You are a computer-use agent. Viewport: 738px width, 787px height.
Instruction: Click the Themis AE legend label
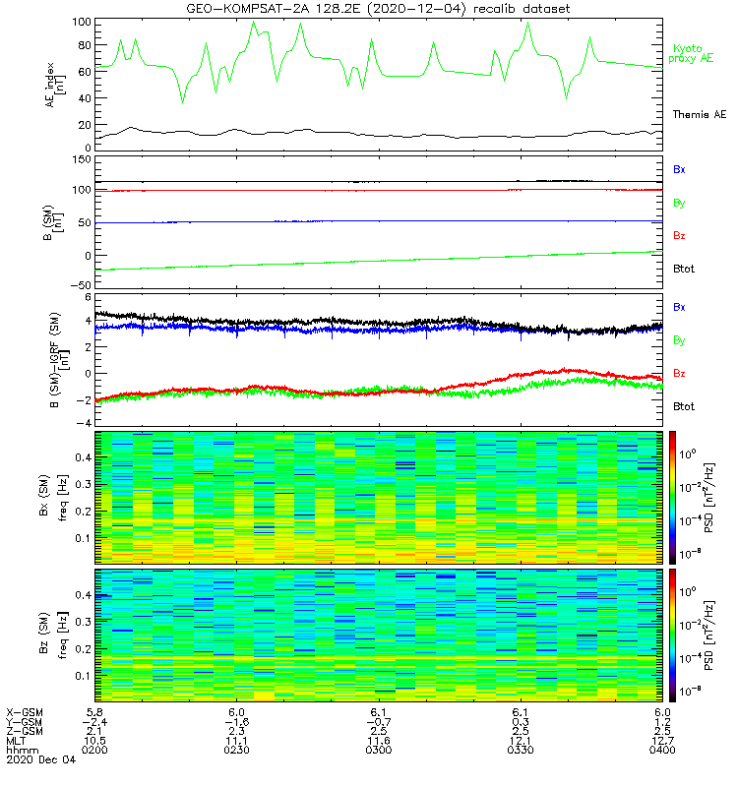pyautogui.click(x=700, y=114)
